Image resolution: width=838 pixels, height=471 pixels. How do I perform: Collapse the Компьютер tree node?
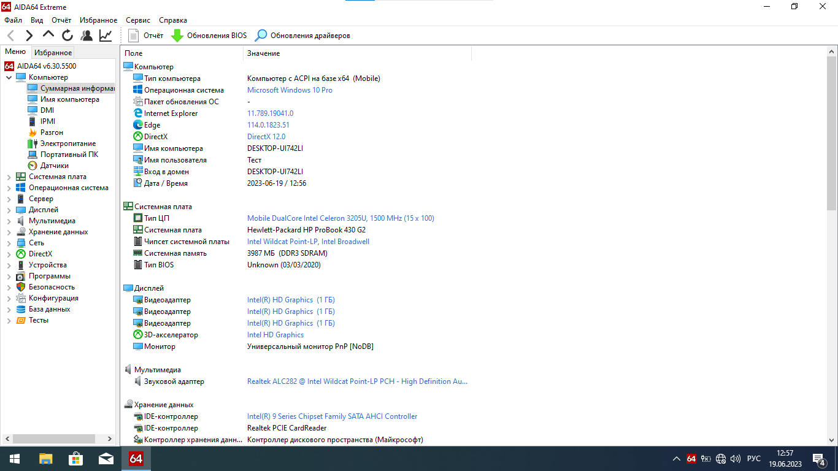9,77
